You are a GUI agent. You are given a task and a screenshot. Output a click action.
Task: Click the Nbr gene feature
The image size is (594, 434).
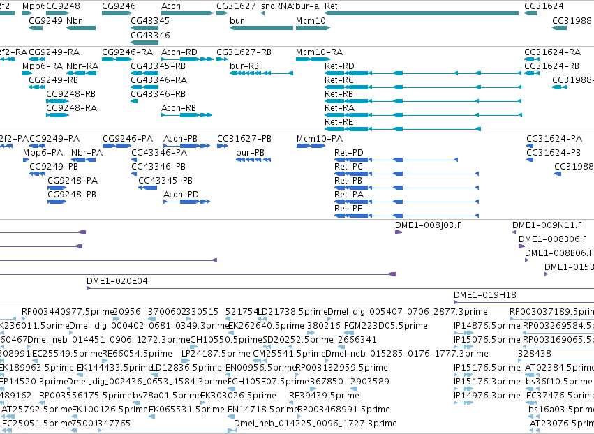[x=81, y=28]
